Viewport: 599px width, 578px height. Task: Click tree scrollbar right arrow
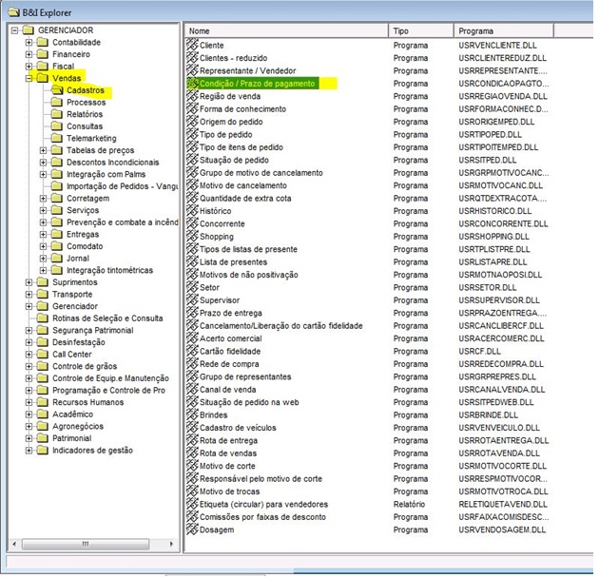(171, 544)
